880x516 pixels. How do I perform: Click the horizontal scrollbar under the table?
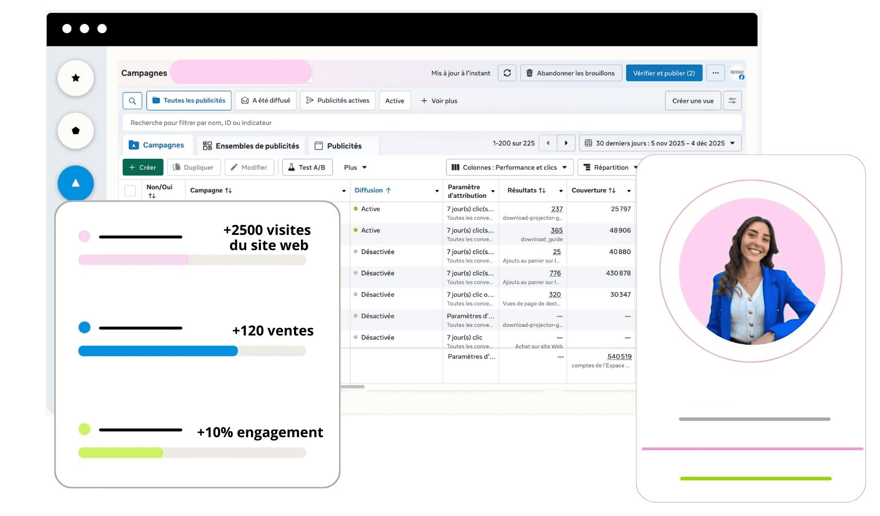(353, 387)
